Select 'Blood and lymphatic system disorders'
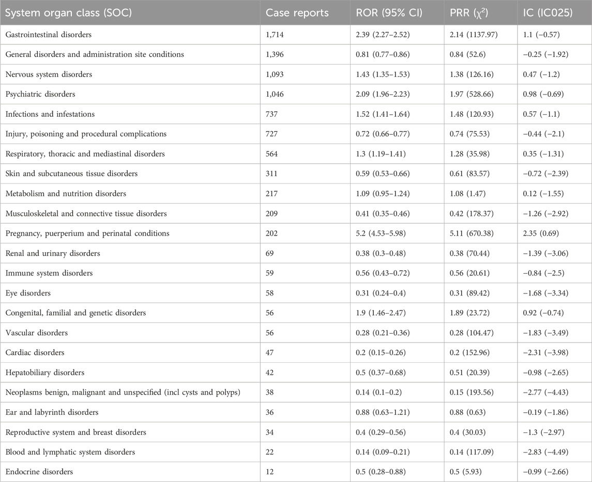Viewport: 592px width, 482px height. pyautogui.click(x=70, y=452)
